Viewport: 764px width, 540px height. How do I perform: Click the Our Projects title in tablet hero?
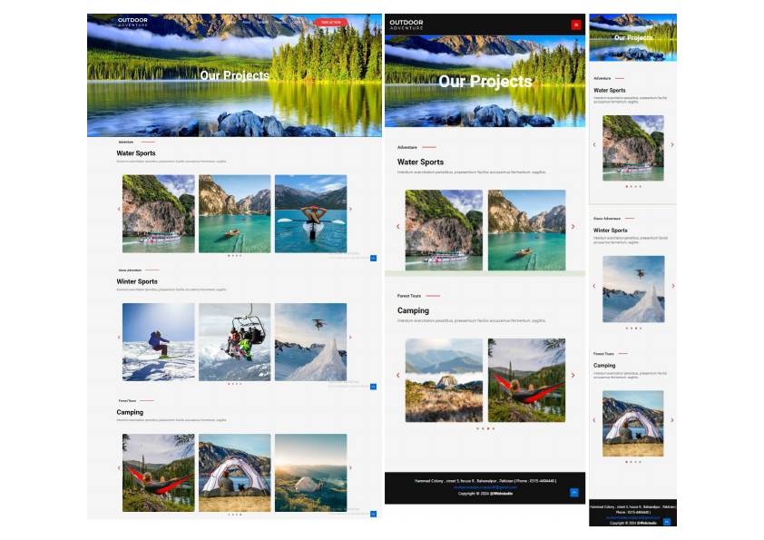point(485,81)
